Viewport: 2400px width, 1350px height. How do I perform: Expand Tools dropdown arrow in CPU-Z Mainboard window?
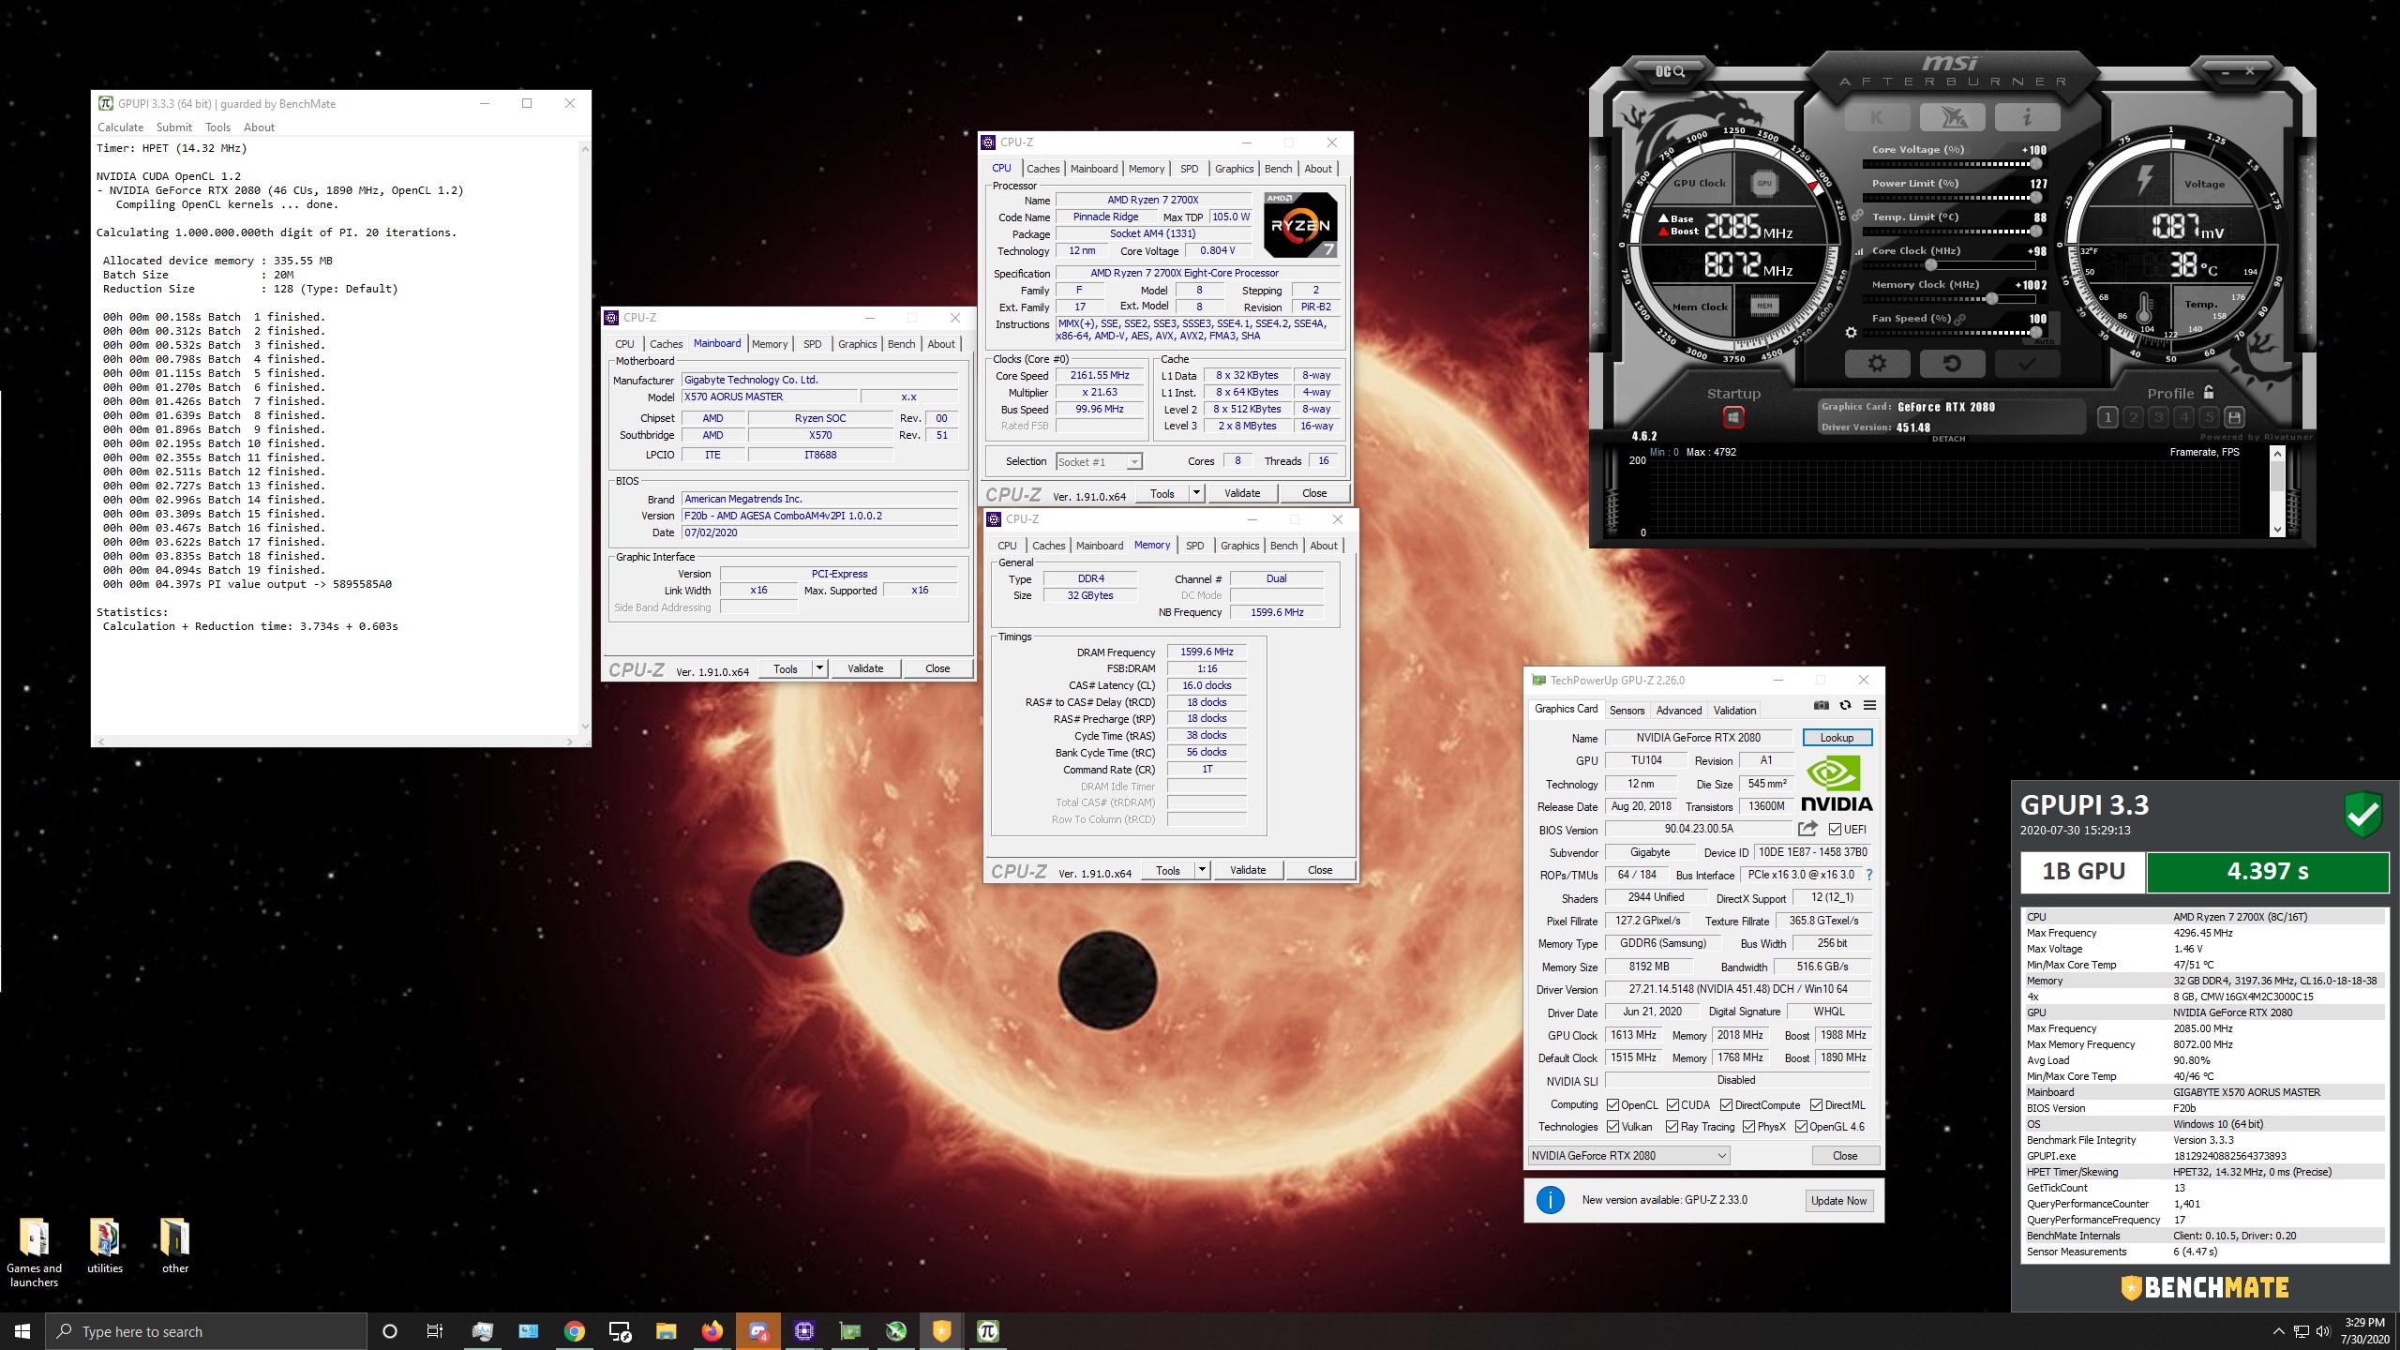[818, 668]
